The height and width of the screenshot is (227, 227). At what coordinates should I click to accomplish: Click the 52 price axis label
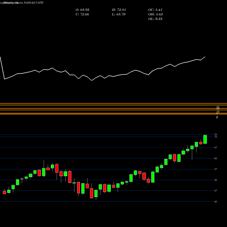click(216, 180)
